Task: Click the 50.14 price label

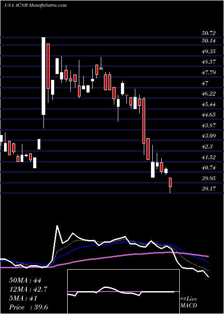Action: 208,41
